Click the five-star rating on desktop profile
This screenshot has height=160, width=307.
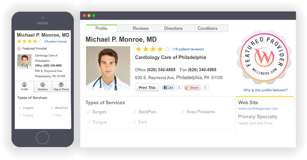153,49
